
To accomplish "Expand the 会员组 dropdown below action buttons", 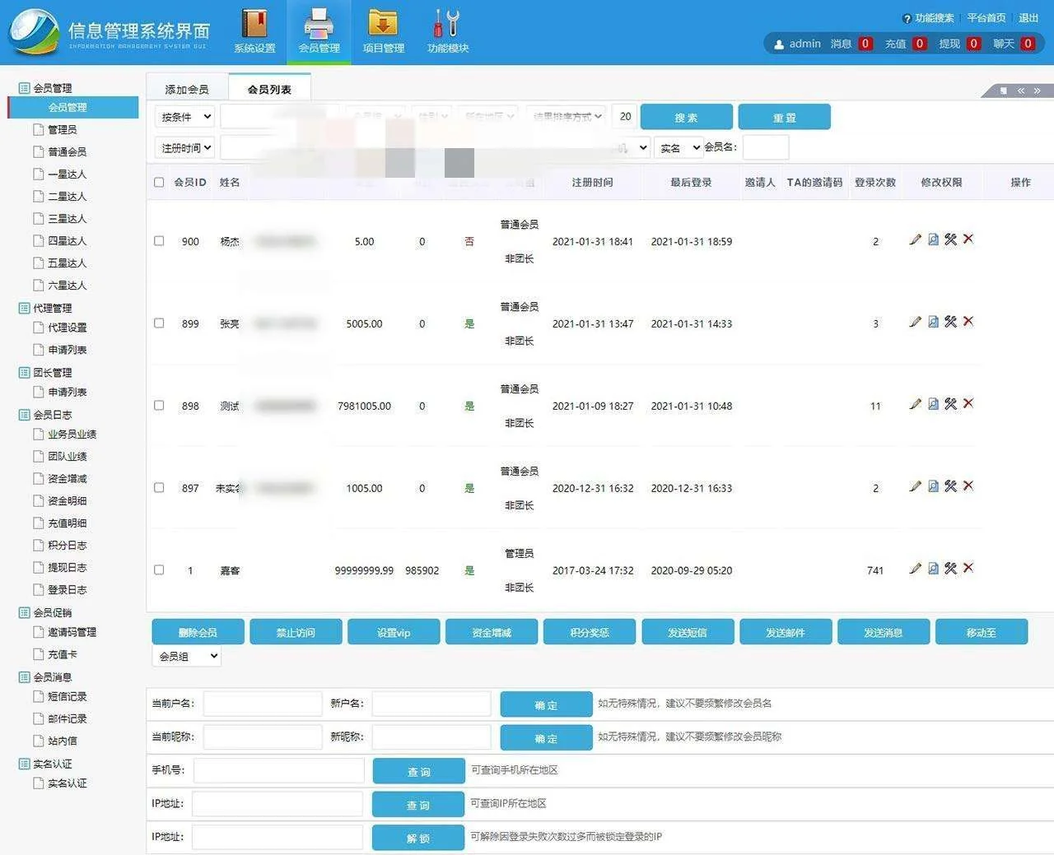I will coord(187,656).
